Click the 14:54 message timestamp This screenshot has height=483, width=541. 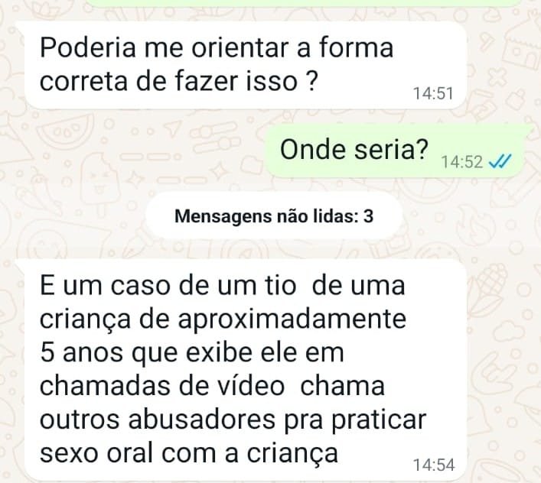point(434,465)
